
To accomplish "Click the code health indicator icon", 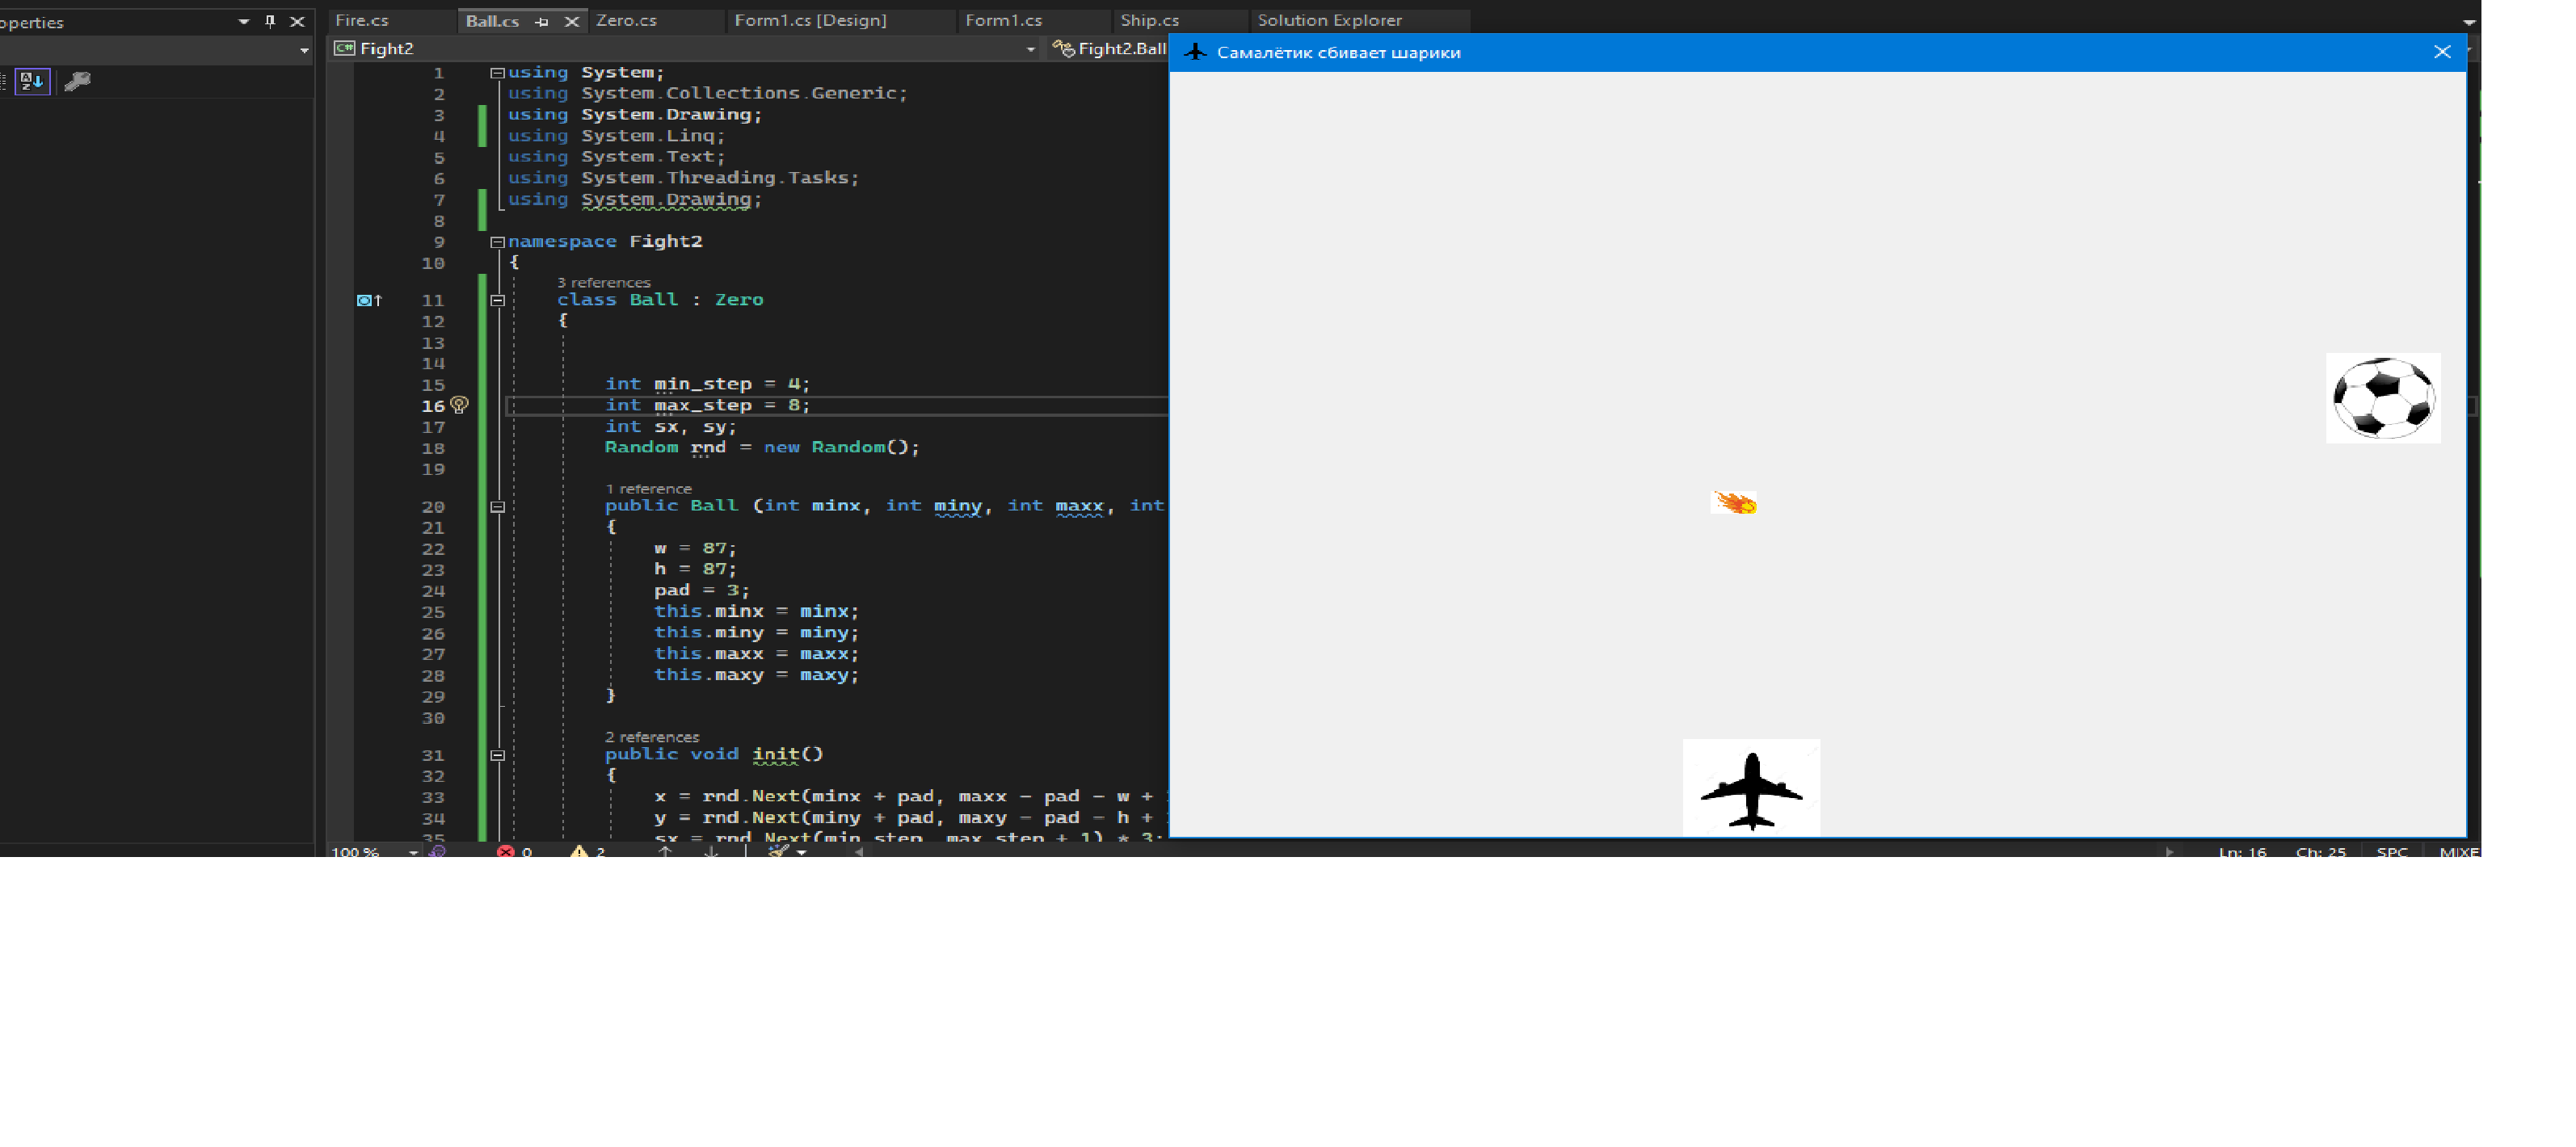I will tap(437, 852).
